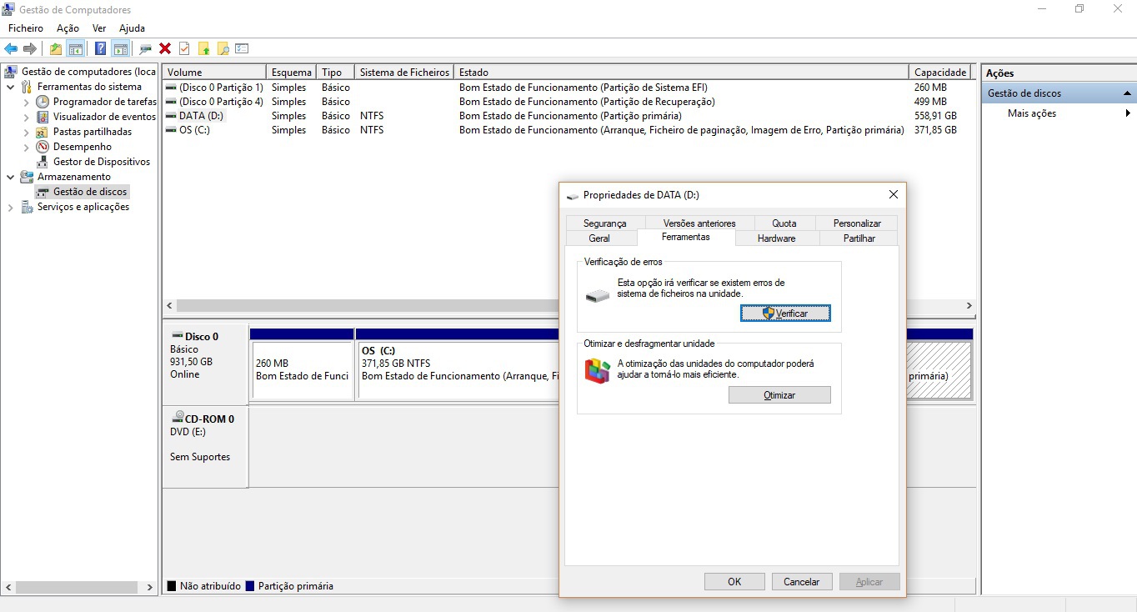1137x612 pixels.
Task: Select Desempenho in the console tree
Action: pyautogui.click(x=82, y=147)
